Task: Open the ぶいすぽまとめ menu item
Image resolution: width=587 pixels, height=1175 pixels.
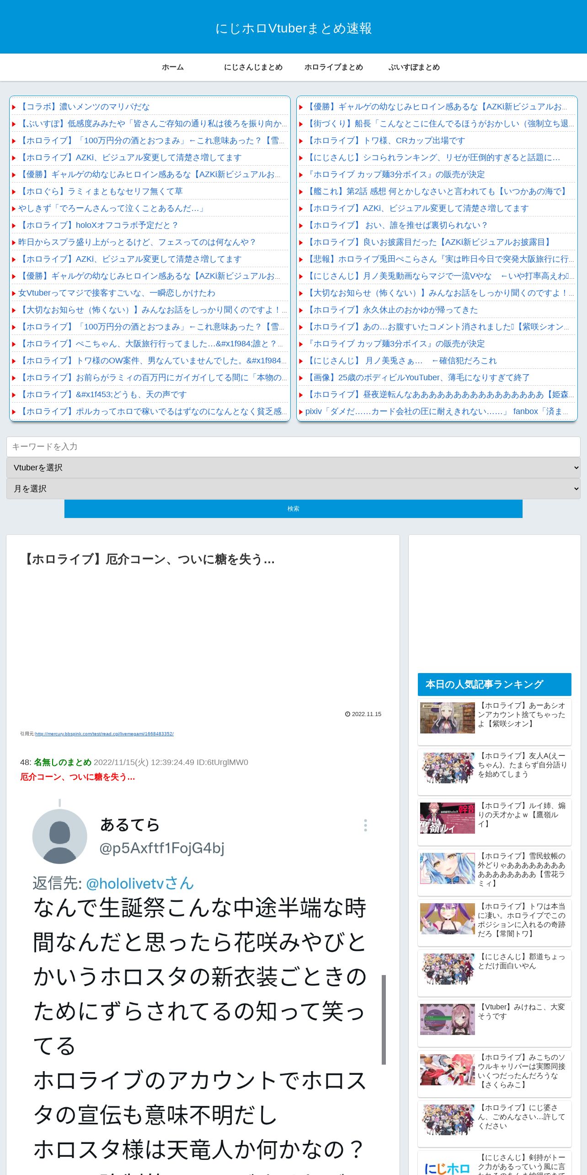Action: point(414,67)
